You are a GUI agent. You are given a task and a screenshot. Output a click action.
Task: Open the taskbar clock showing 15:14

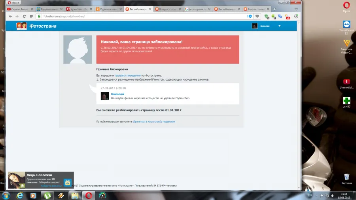344,196
